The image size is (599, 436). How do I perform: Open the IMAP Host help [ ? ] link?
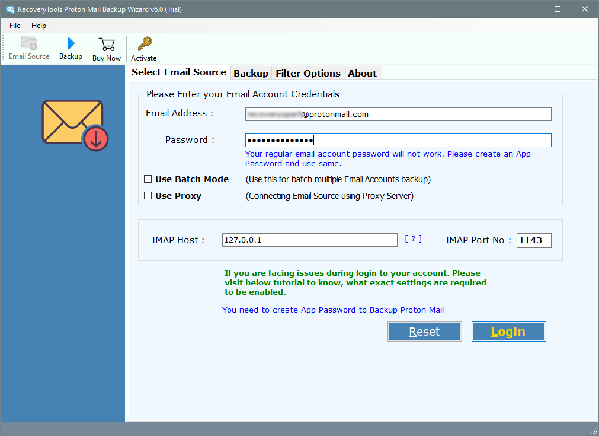(x=414, y=239)
